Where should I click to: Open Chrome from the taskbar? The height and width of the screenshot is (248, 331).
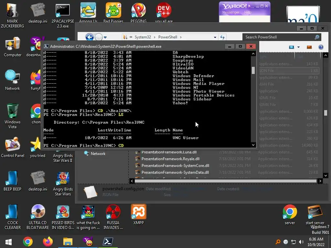point(28,242)
